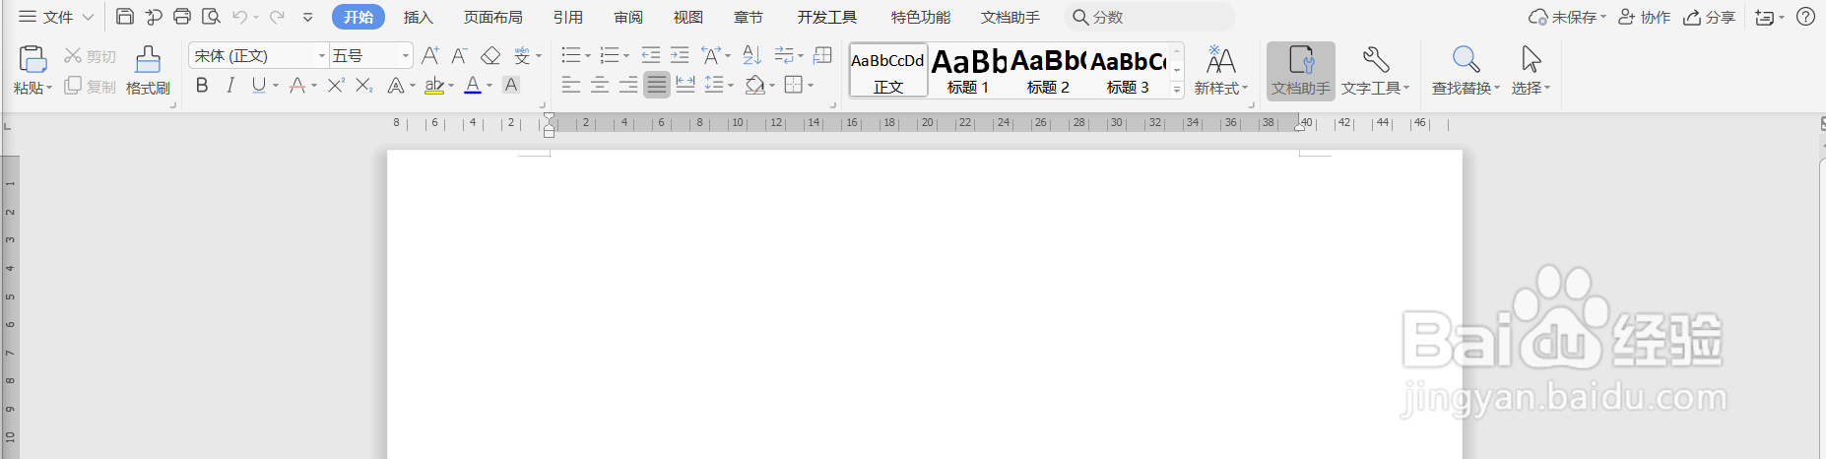
Task: Switch to the Page Layout (页面布局) tab
Action: 493,17
